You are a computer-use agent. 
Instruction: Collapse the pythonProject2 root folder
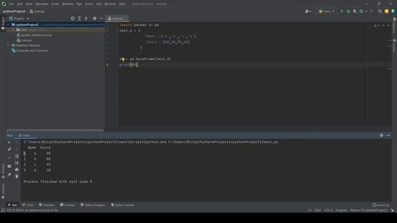(8, 25)
